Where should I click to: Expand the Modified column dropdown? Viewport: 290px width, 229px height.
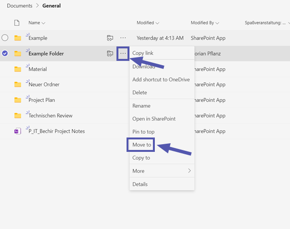pos(157,23)
